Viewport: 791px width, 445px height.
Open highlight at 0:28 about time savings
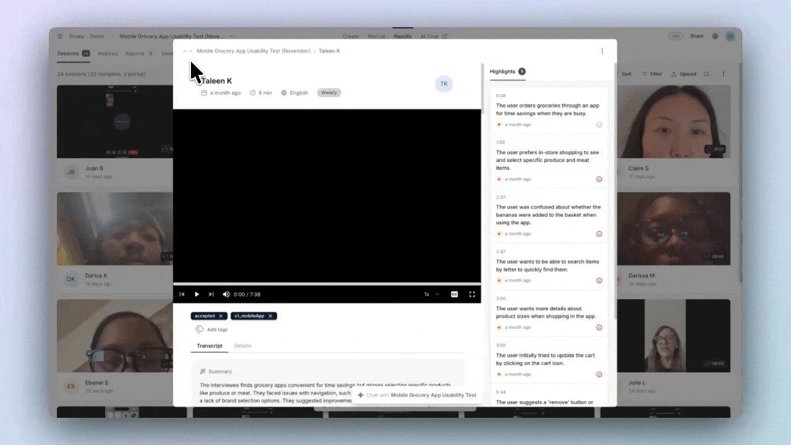tap(549, 109)
